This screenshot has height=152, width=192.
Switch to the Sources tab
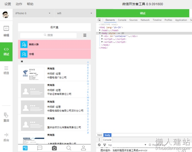tap(133, 20)
